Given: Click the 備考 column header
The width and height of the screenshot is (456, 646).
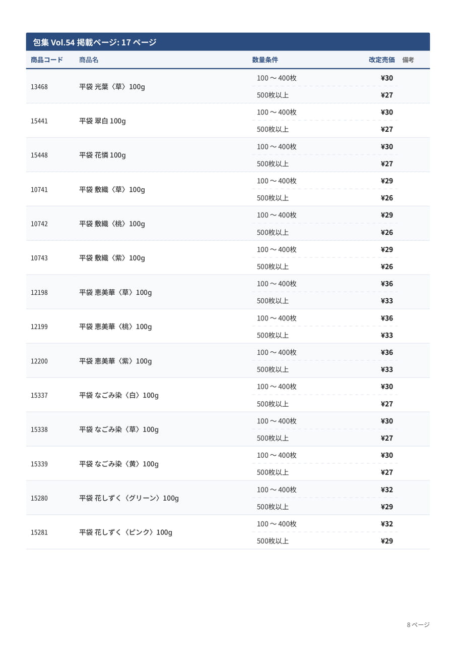Looking at the screenshot, I should tap(408, 60).
